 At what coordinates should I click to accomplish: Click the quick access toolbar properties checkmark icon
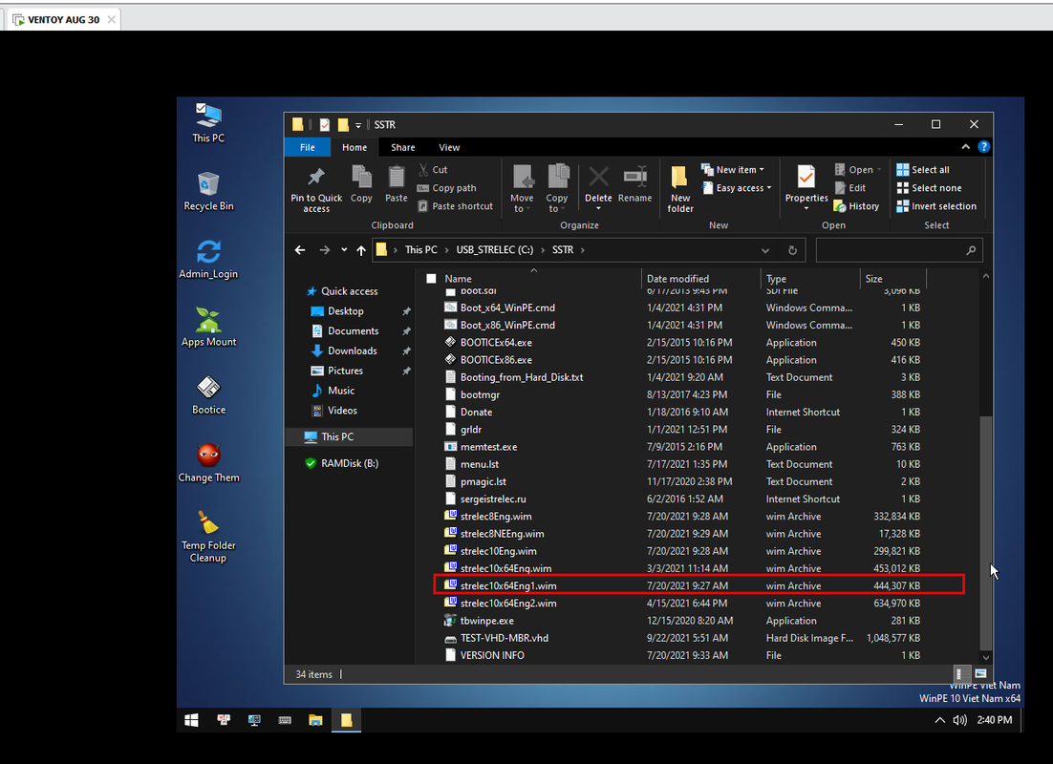tap(324, 124)
